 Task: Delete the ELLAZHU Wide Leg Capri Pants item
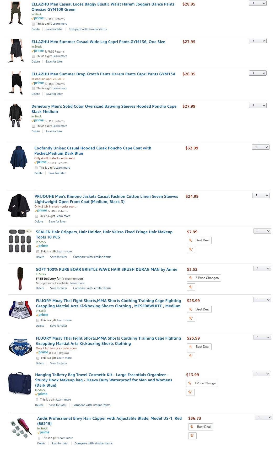tap(36, 62)
